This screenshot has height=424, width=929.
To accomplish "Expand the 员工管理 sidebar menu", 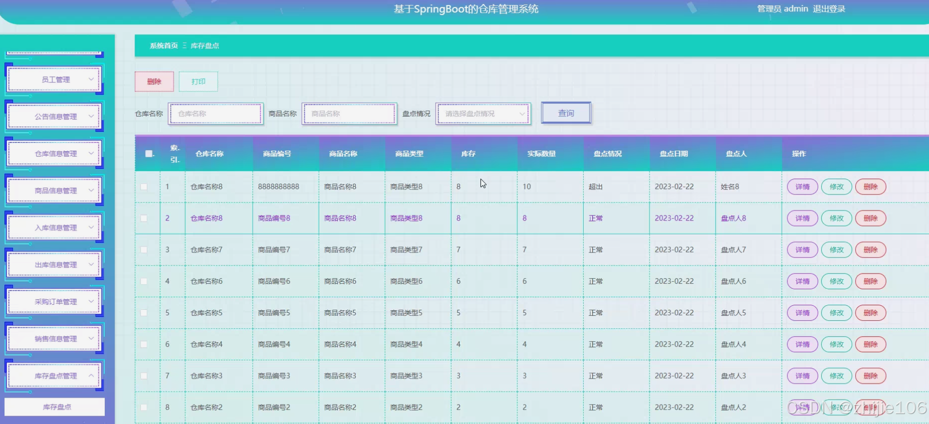I will tap(54, 79).
